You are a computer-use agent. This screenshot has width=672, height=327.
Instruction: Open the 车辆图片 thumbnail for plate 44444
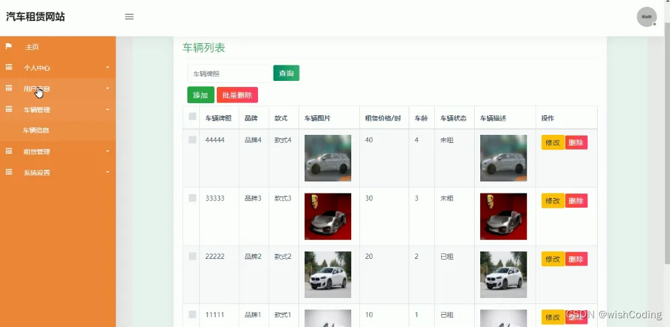(x=328, y=158)
